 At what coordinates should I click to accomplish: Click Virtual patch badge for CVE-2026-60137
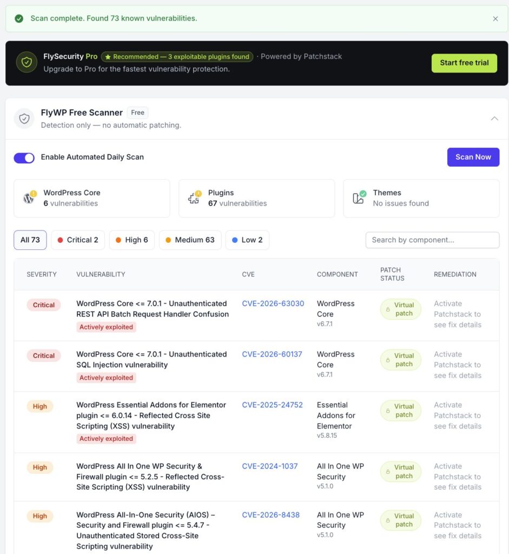[x=401, y=360]
